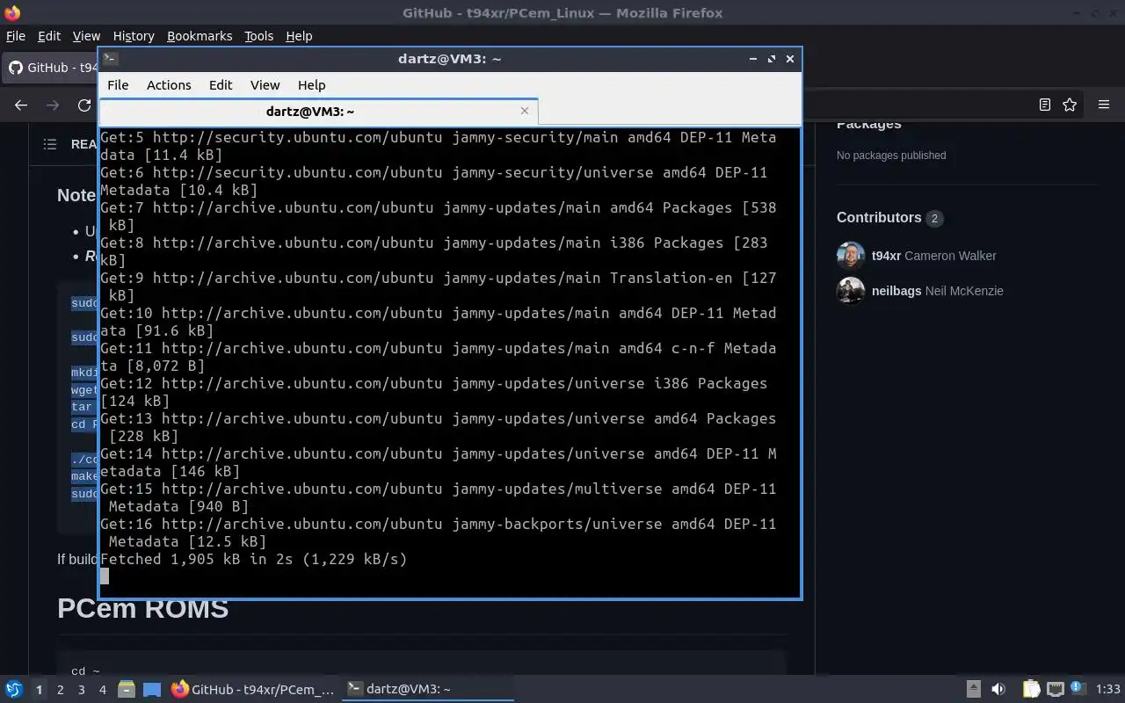Image resolution: width=1125 pixels, height=703 pixels.
Task: Click the clipboard manager tray icon
Action: [1030, 690]
